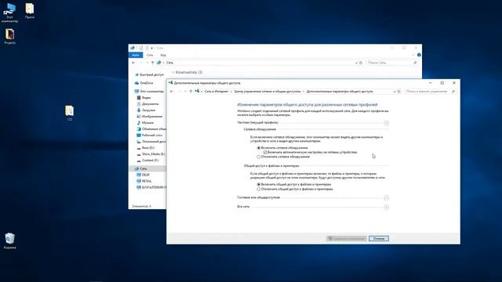Open the Сеть ribbon tab in Explorer
Image resolution: width=502 pixels, height=282 pixels.
(x=150, y=55)
